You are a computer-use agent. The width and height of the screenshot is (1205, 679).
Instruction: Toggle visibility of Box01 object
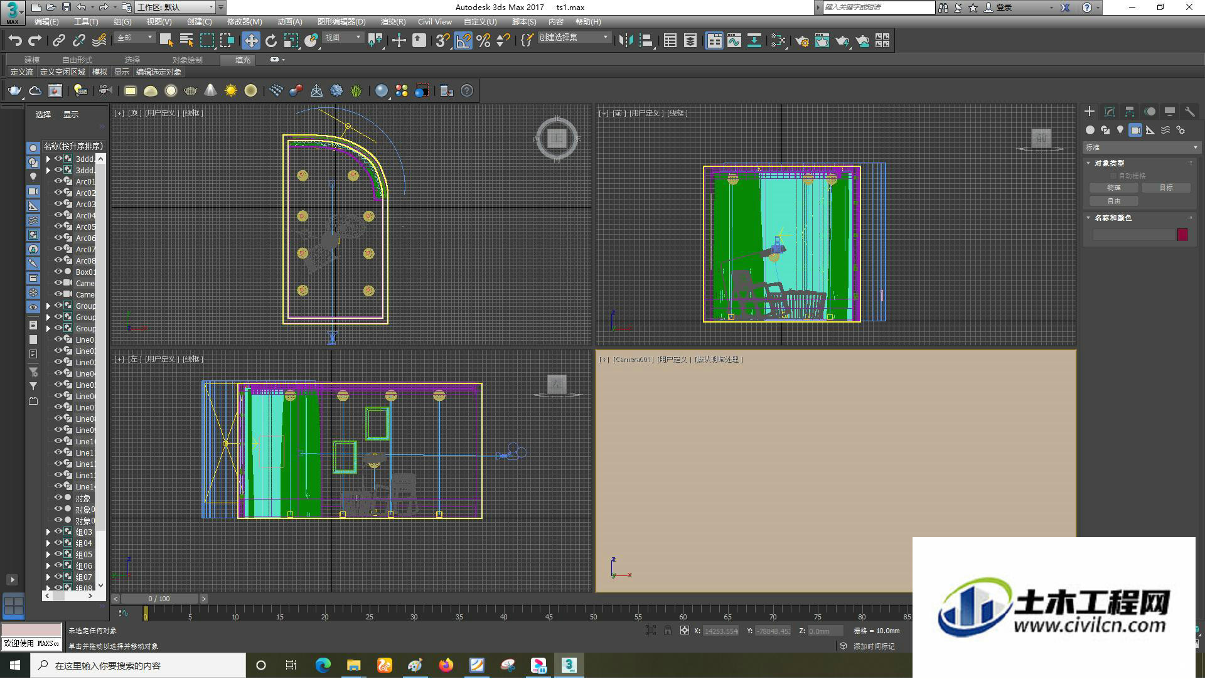[x=58, y=272]
